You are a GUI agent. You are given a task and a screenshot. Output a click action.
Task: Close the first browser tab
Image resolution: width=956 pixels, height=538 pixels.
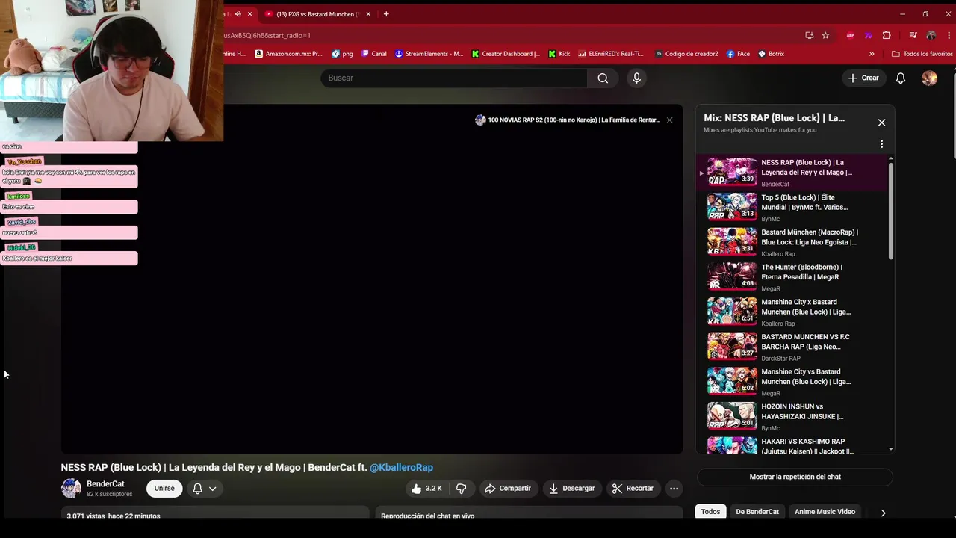point(250,14)
